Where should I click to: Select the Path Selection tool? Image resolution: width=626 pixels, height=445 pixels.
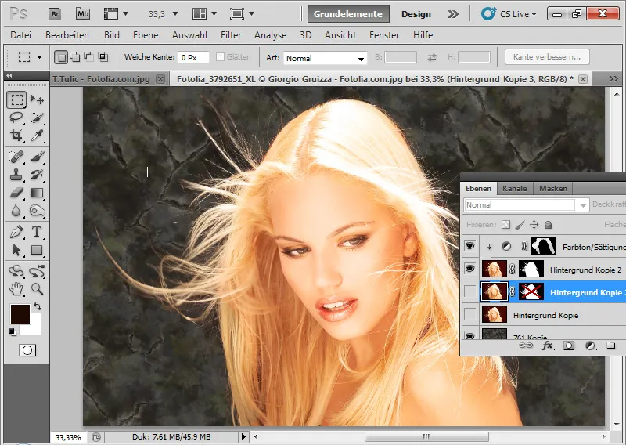(16, 250)
